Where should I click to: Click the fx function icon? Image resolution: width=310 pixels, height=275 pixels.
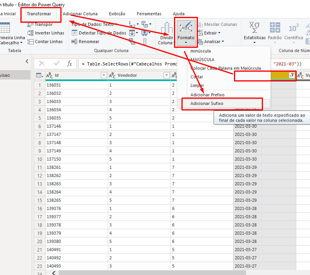pos(70,63)
